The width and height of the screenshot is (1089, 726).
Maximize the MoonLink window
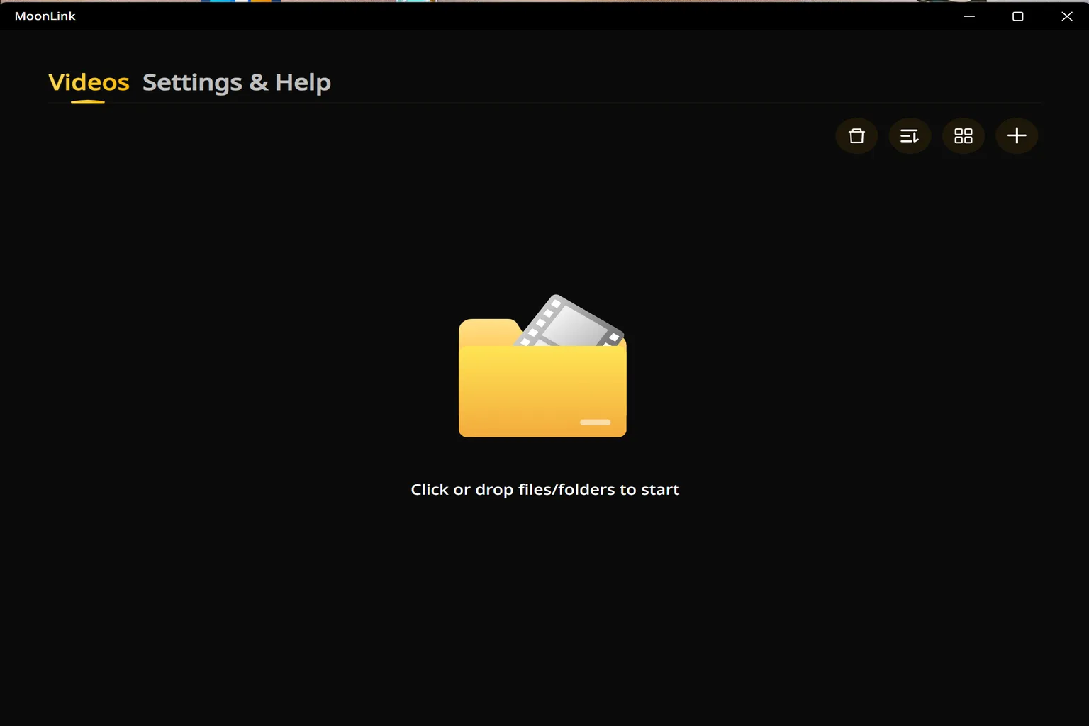[x=1017, y=16]
